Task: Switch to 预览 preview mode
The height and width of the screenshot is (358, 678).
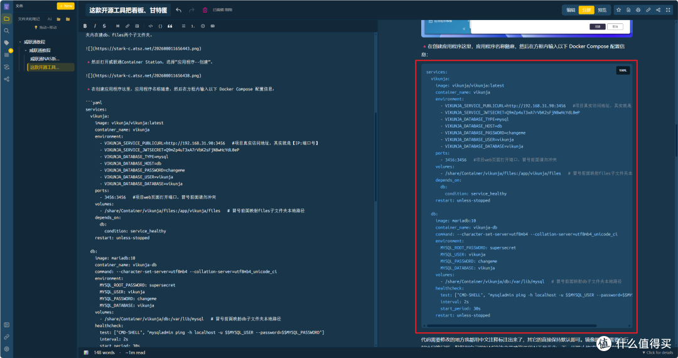Action: [602, 10]
